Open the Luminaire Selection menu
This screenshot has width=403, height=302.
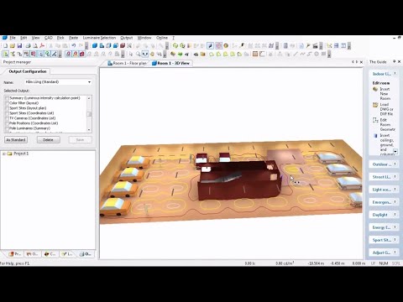click(x=99, y=38)
